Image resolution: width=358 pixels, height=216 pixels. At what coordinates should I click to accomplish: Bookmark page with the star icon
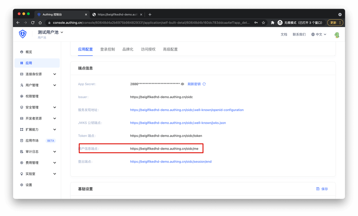point(263,23)
